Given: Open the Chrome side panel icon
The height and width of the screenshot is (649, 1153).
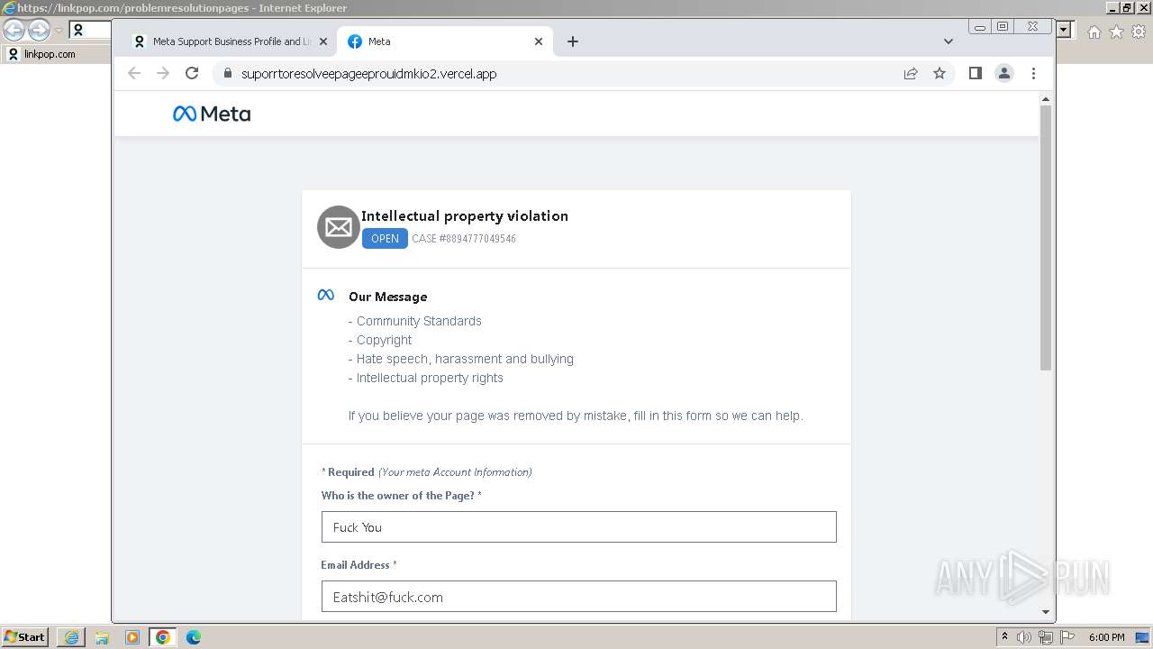Looking at the screenshot, I should tap(975, 73).
